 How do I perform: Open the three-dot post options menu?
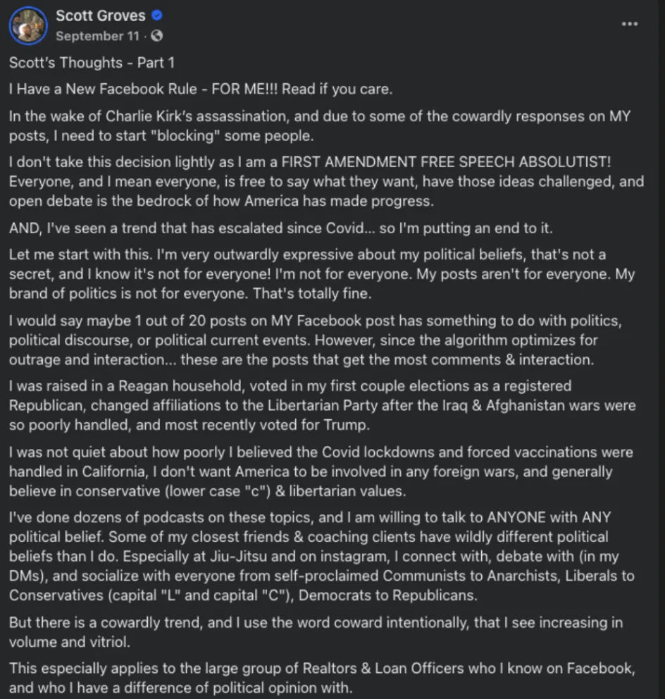pyautogui.click(x=629, y=23)
